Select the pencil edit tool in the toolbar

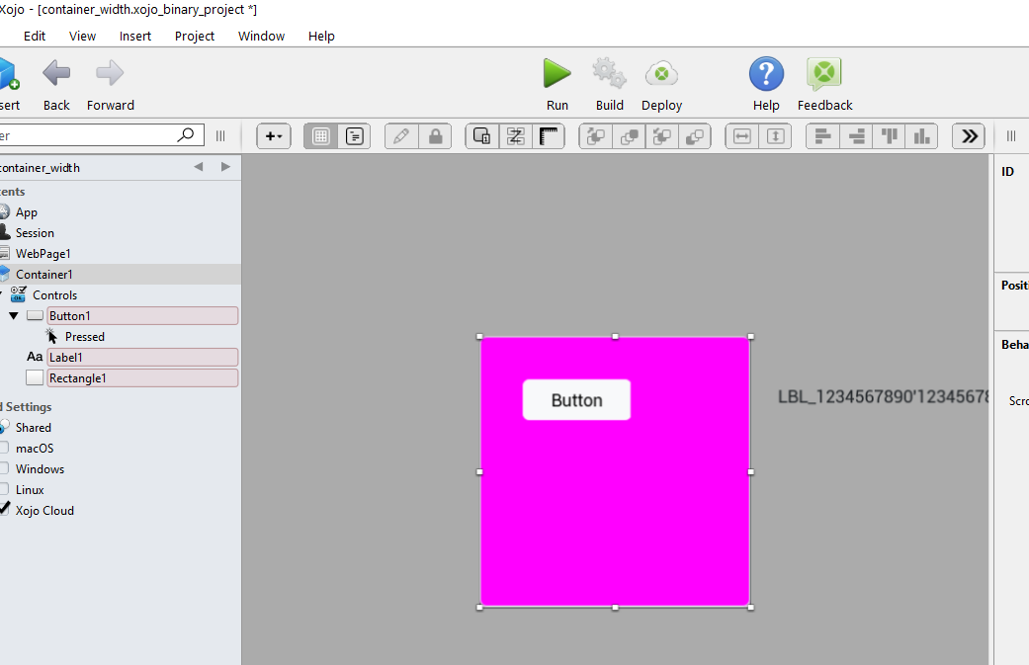tap(400, 135)
